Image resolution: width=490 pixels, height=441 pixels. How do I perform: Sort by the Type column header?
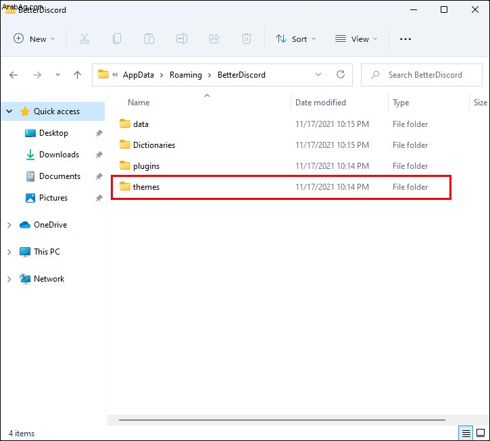pyautogui.click(x=401, y=103)
